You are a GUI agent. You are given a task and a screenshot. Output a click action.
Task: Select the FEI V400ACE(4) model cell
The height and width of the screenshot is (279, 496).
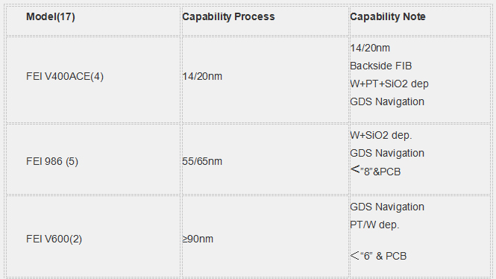coord(93,80)
